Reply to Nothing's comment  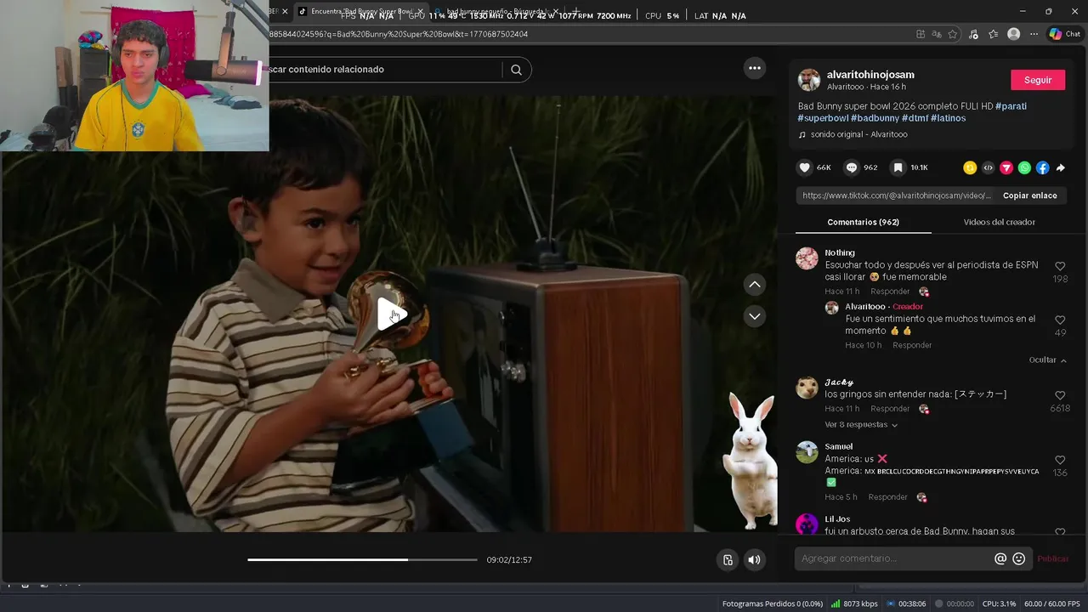click(x=890, y=292)
